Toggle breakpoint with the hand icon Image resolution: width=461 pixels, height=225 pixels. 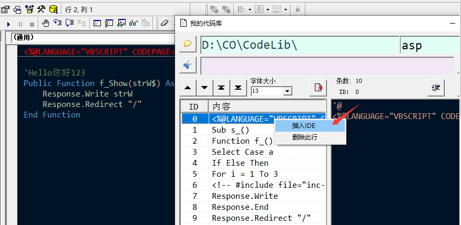click(x=45, y=23)
